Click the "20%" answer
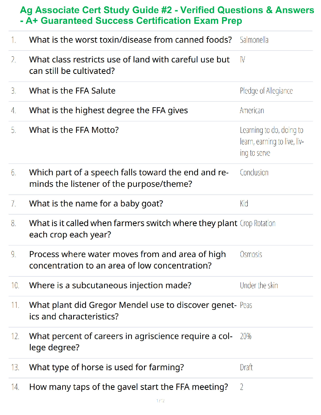The width and height of the screenshot is (321, 415). pyautogui.click(x=245, y=336)
